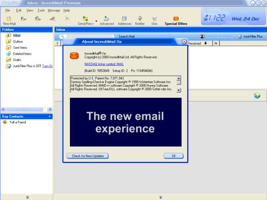The height and width of the screenshot is (200, 267).
Task: Open the NASDAQ ticker symbol MAIL link
Action: 104,64
